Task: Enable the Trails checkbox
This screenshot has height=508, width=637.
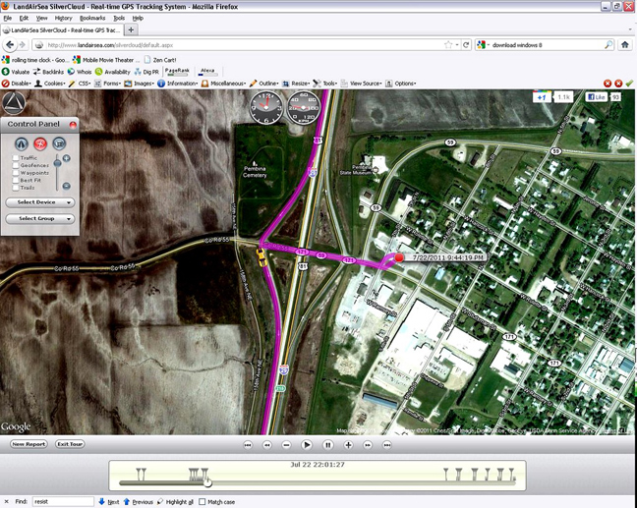Action: click(x=16, y=188)
